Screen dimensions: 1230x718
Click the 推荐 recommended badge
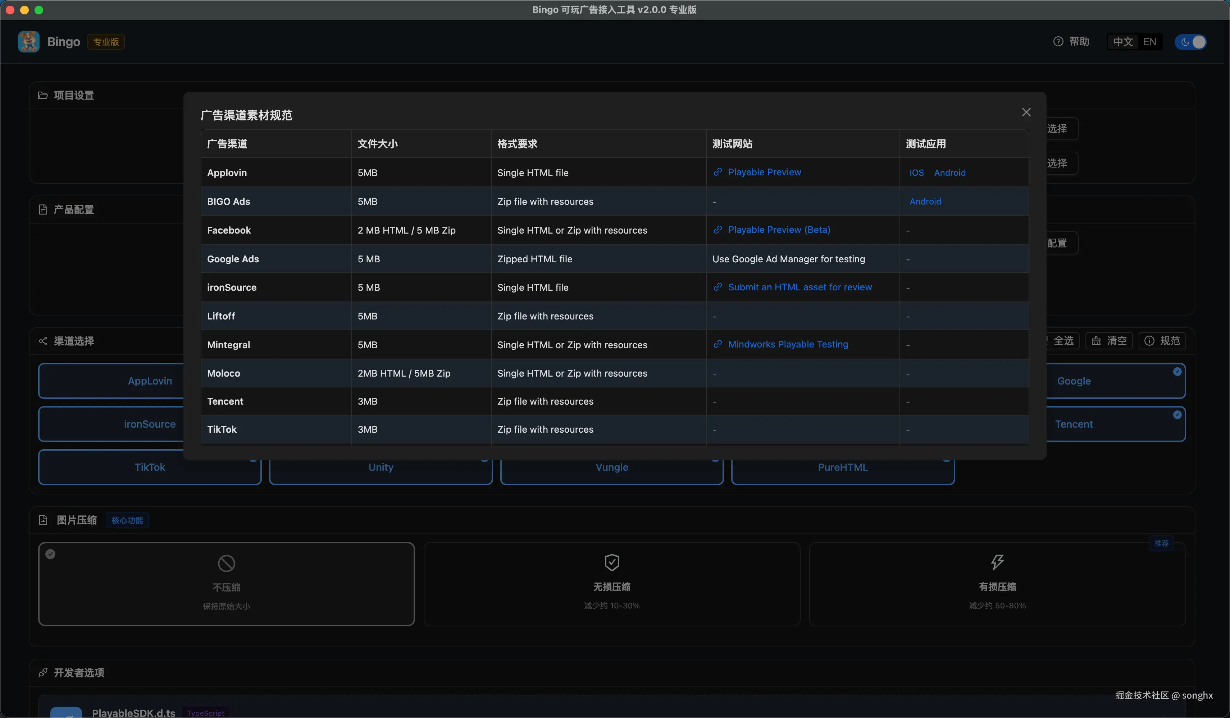tap(1161, 543)
